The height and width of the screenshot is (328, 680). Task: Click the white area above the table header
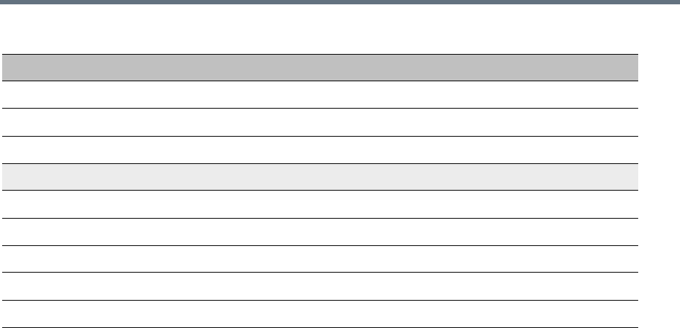tap(319, 30)
